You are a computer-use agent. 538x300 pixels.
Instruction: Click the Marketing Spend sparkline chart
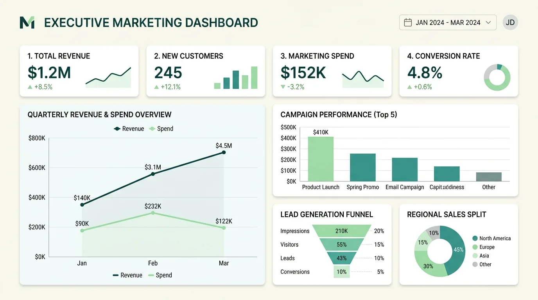coord(363,79)
